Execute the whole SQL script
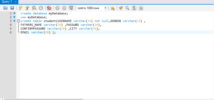This screenshot has height=100, width=214. 20,8
